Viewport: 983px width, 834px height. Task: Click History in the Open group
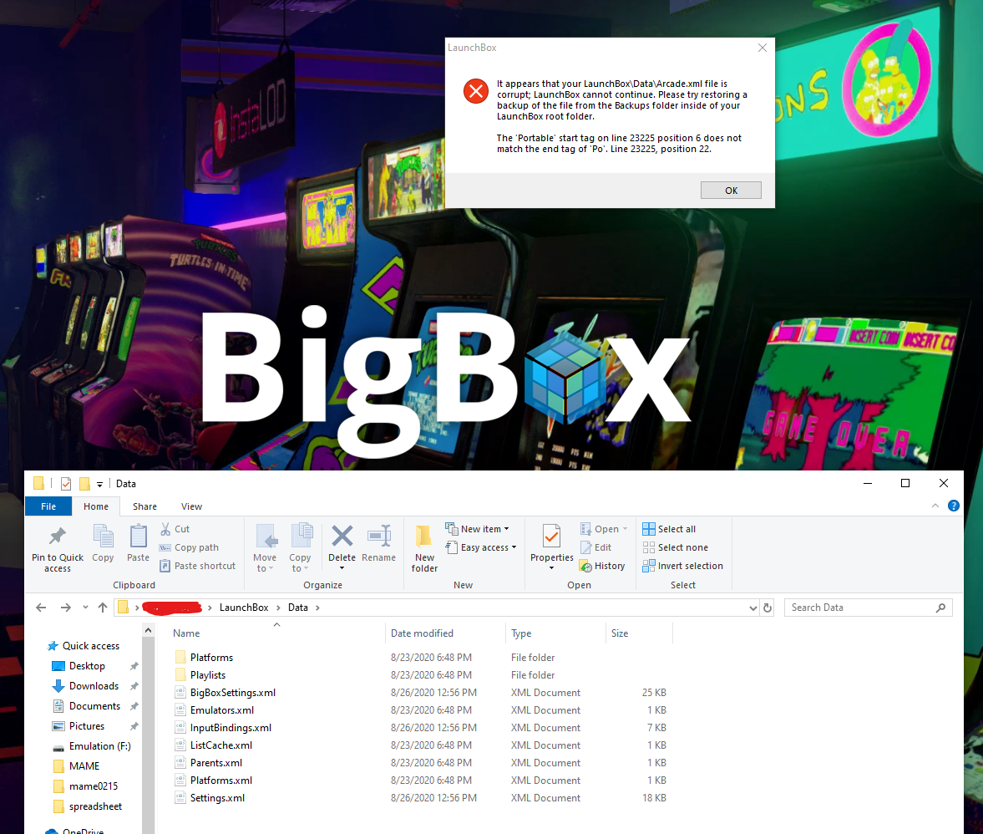click(602, 566)
